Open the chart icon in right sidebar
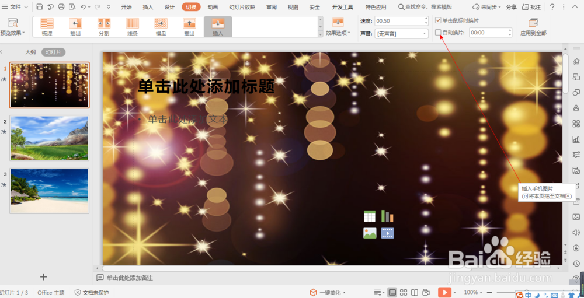The width and height of the screenshot is (584, 298). tap(576, 139)
